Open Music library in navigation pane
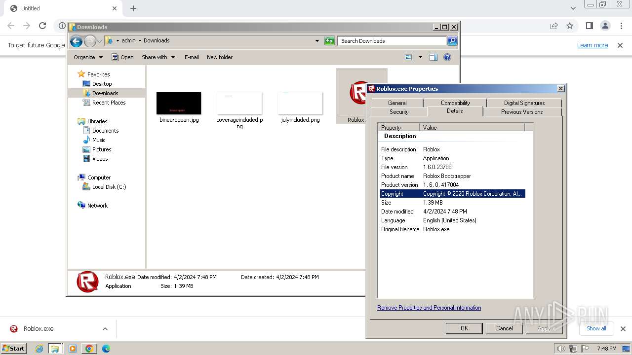This screenshot has width=632, height=355. (99, 140)
